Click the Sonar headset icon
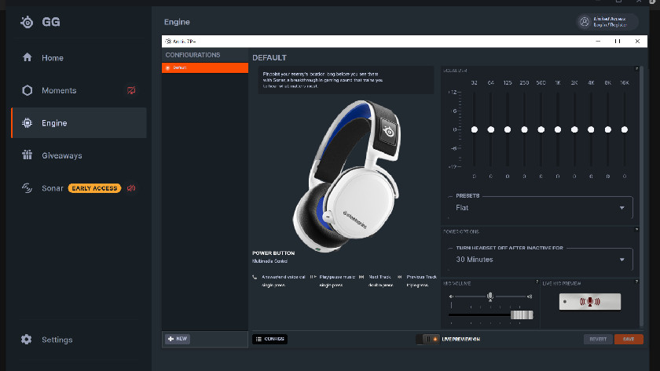This screenshot has width=660, height=371. pyautogui.click(x=27, y=188)
